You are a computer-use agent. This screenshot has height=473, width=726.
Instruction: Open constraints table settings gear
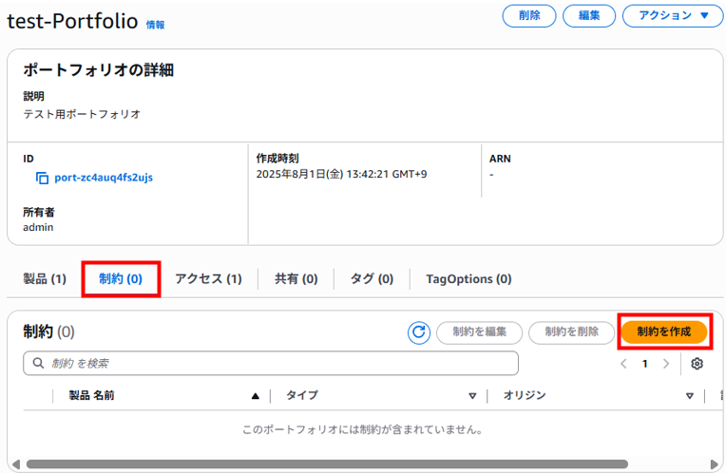[697, 364]
